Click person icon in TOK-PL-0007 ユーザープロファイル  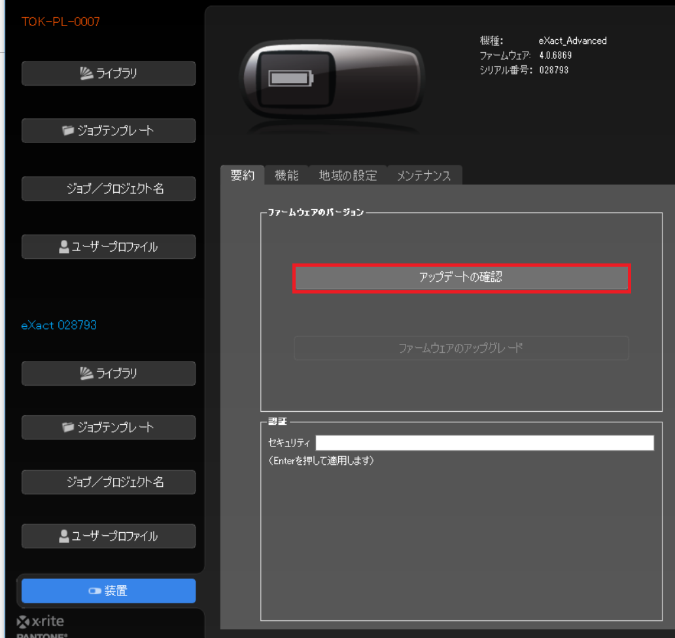pos(63,246)
